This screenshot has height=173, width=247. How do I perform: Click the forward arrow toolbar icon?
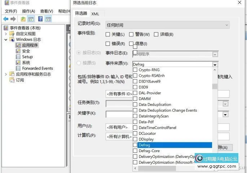[13, 19]
